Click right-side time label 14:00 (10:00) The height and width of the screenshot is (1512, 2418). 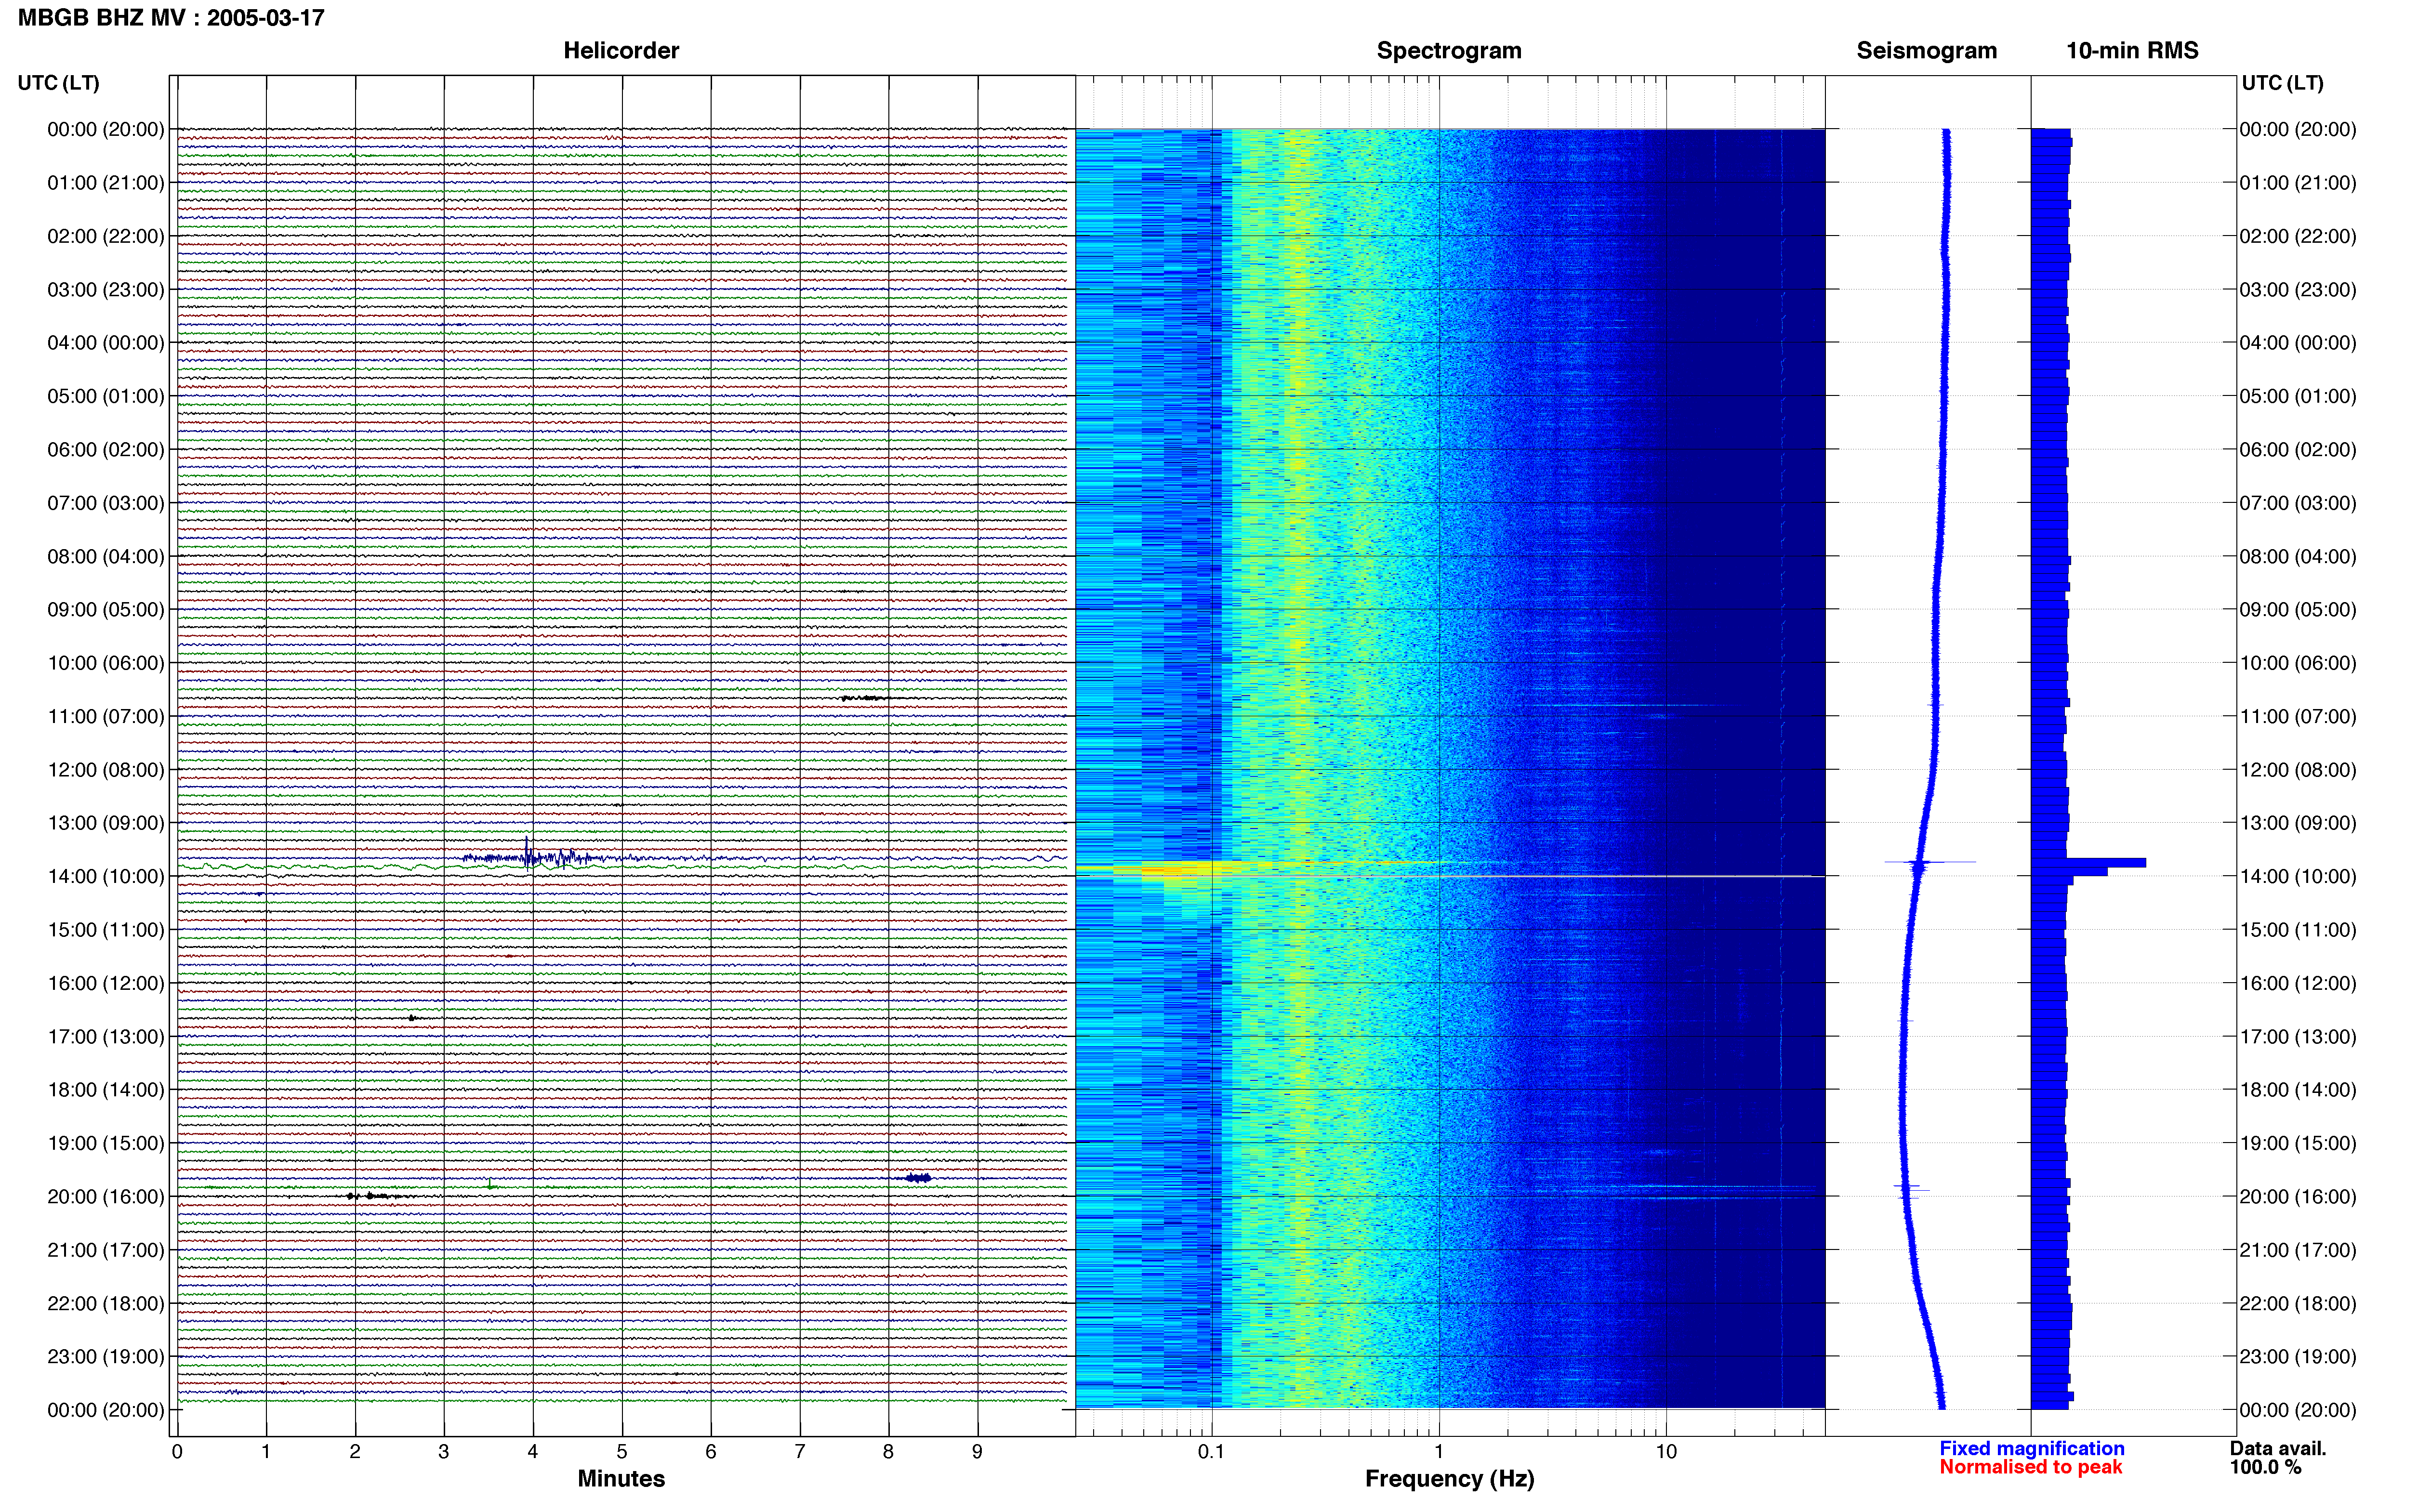(x=2297, y=877)
